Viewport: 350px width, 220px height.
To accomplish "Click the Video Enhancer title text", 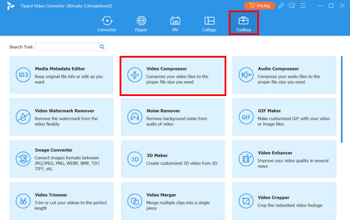I will click(x=275, y=153).
